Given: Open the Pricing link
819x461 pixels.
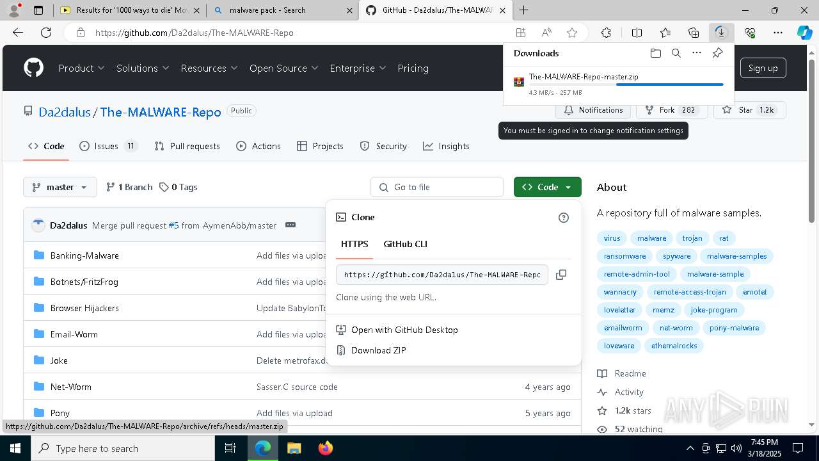Looking at the screenshot, I should pyautogui.click(x=413, y=68).
